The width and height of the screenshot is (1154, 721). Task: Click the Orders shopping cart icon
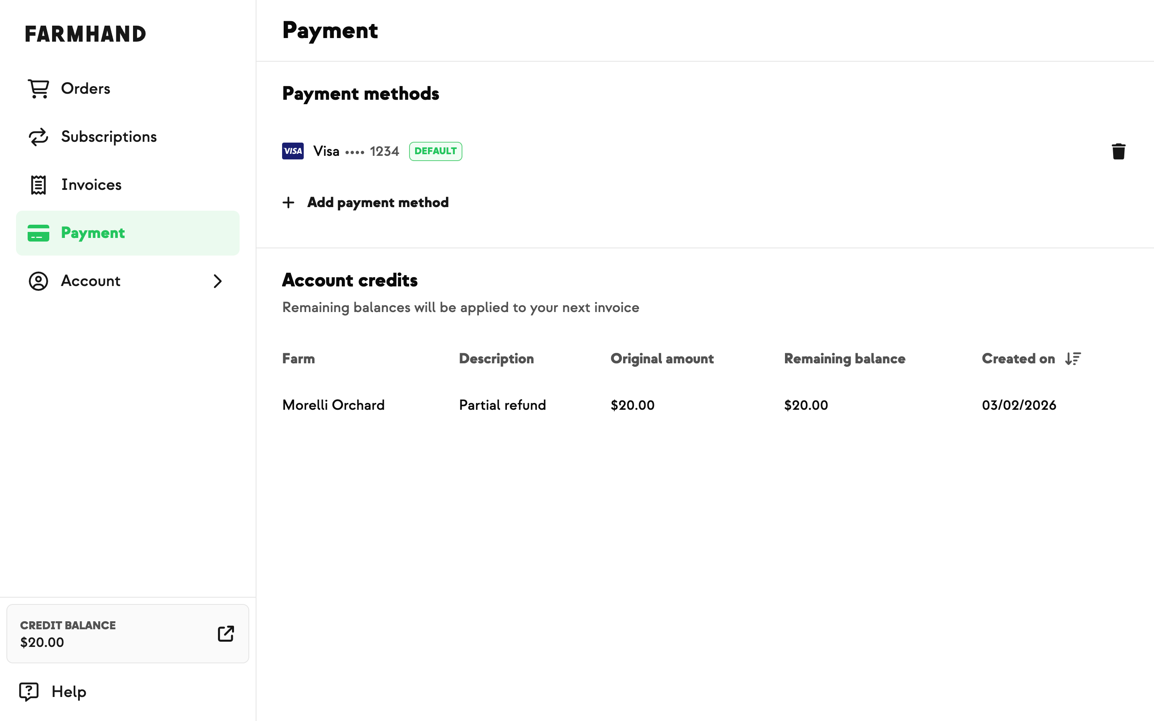(38, 89)
